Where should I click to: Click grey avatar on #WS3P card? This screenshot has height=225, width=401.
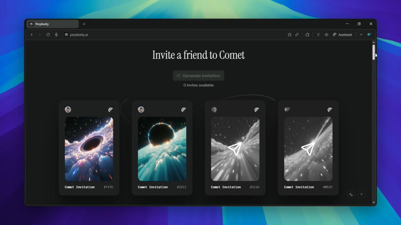tap(287, 110)
